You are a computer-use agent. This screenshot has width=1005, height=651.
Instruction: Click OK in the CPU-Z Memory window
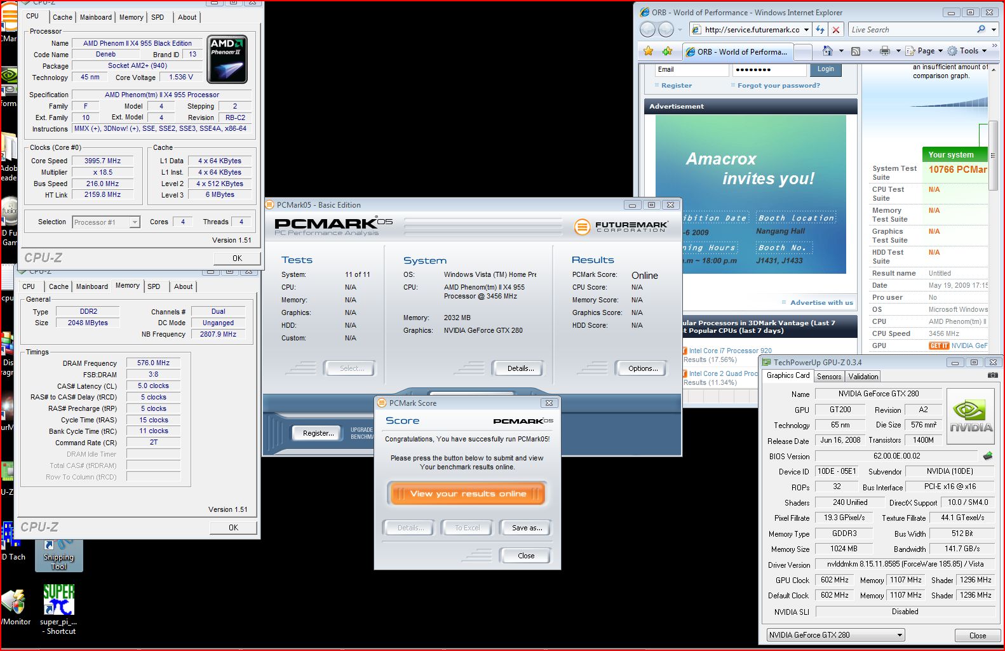[x=233, y=528]
